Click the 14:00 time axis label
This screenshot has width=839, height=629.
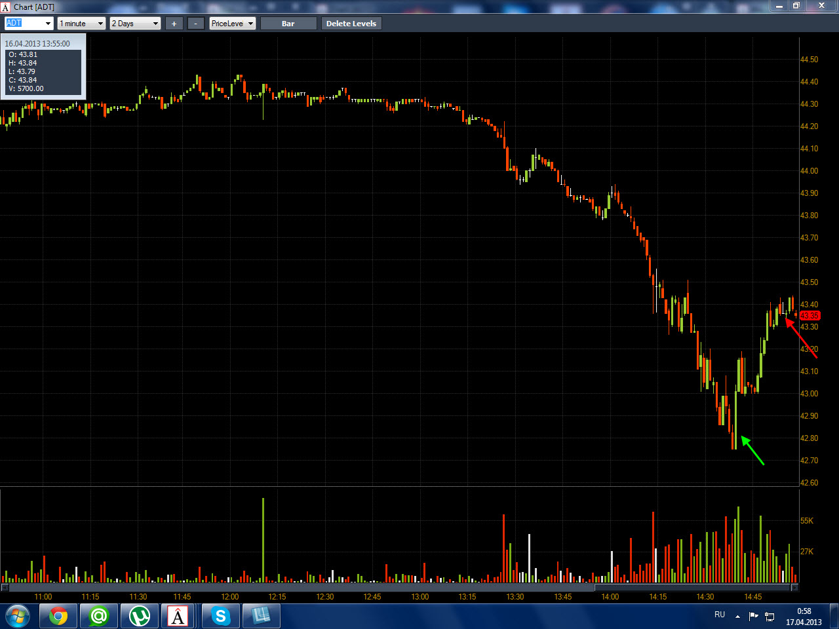610,597
